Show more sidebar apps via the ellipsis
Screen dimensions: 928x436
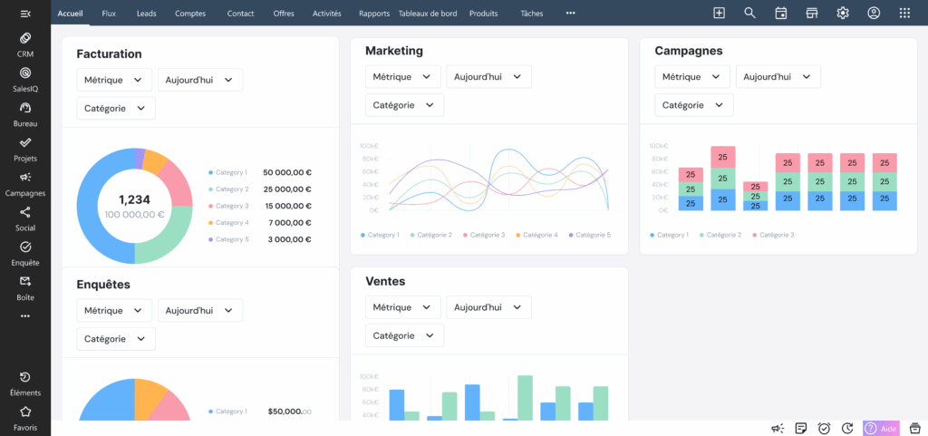[x=24, y=316]
